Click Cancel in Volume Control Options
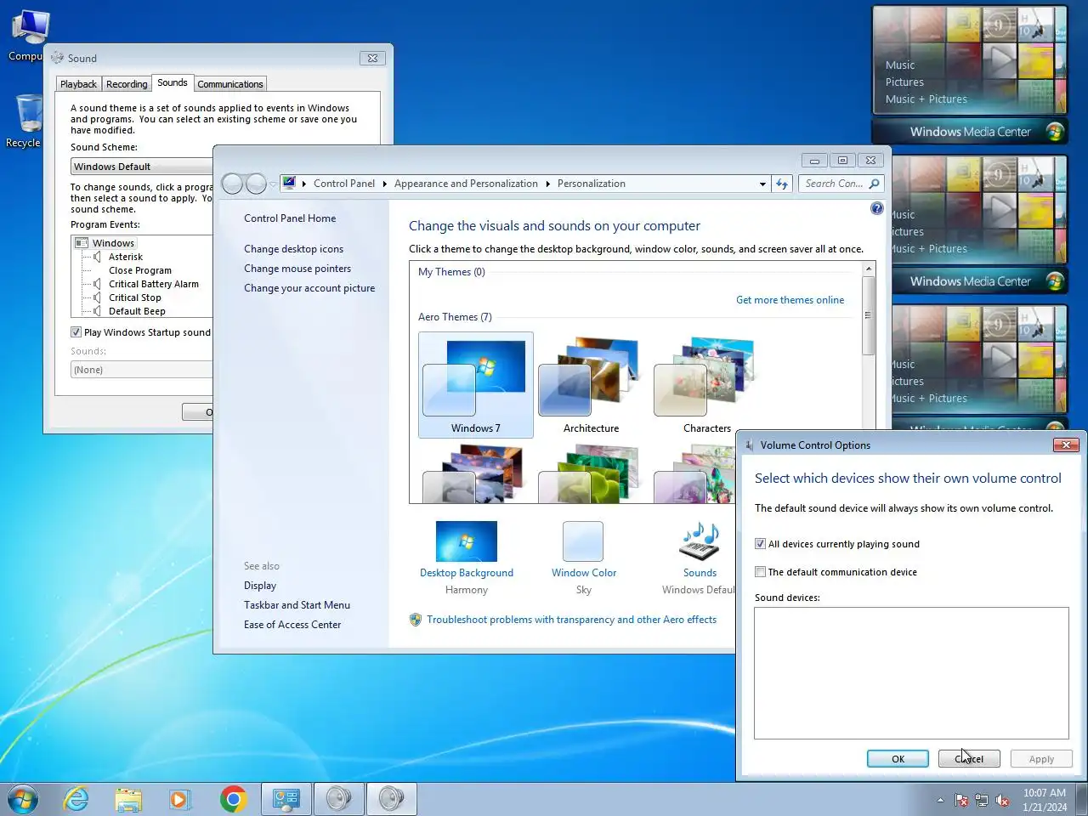 tap(969, 759)
